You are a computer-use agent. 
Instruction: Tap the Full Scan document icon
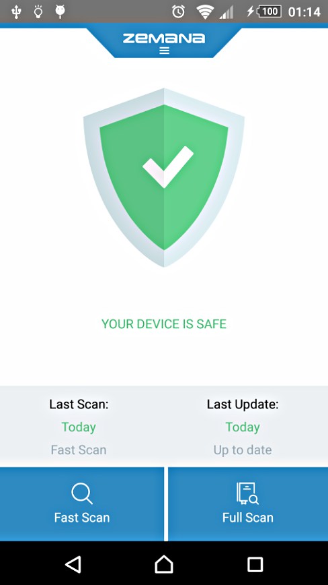click(247, 493)
